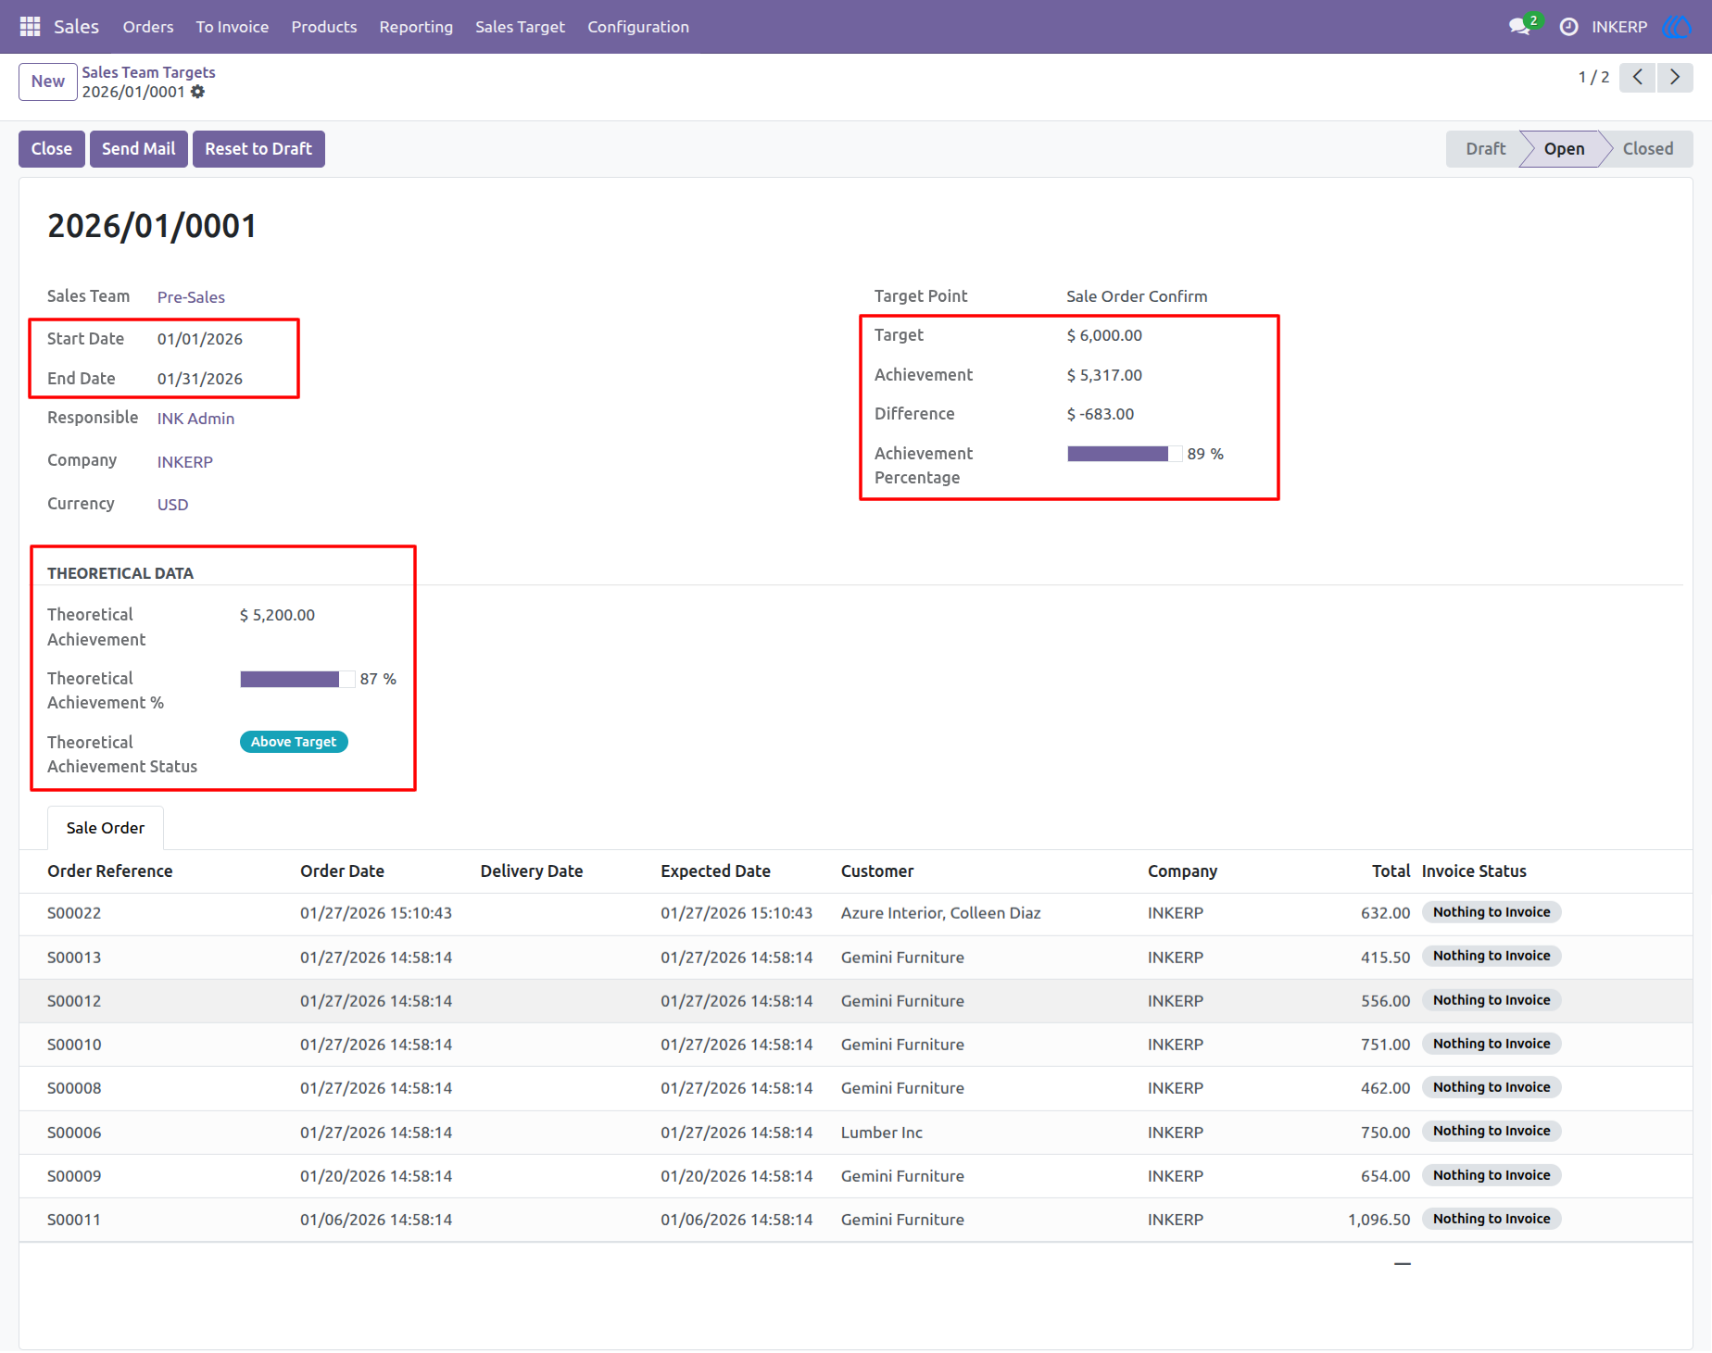Open the activities clock icon
The width and height of the screenshot is (1712, 1353).
(1568, 27)
